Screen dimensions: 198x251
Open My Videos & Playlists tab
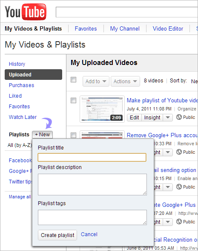click(x=33, y=28)
